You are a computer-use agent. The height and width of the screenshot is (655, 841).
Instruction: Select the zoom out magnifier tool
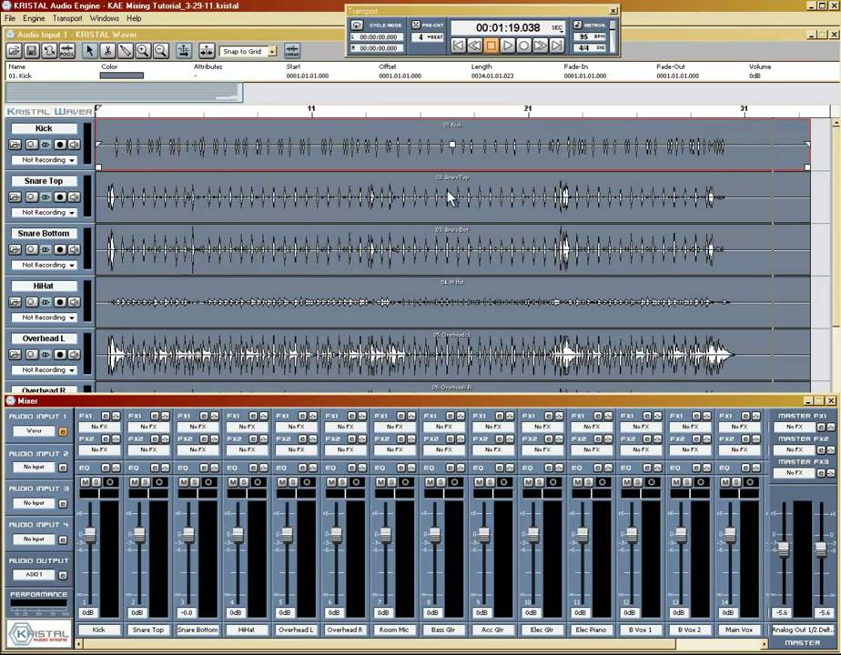[x=160, y=52]
